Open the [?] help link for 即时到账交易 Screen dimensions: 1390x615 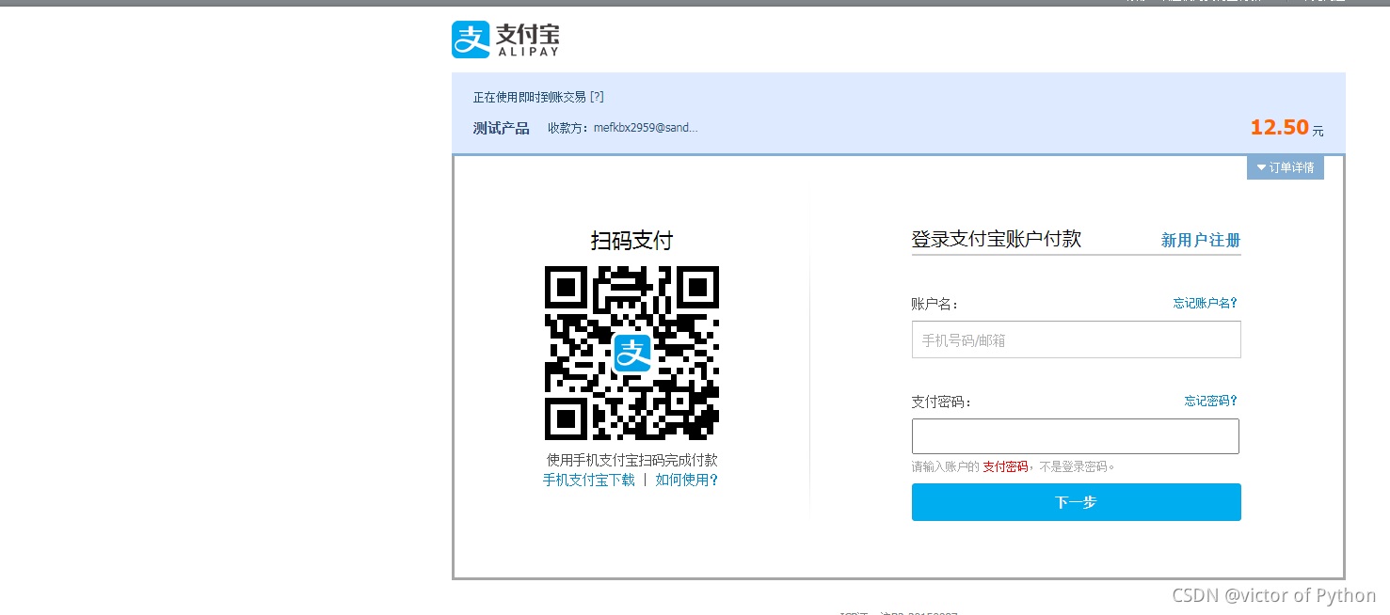tap(597, 97)
